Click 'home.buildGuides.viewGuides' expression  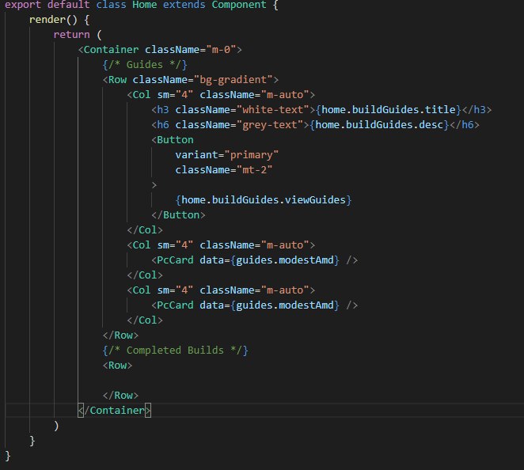coord(264,200)
